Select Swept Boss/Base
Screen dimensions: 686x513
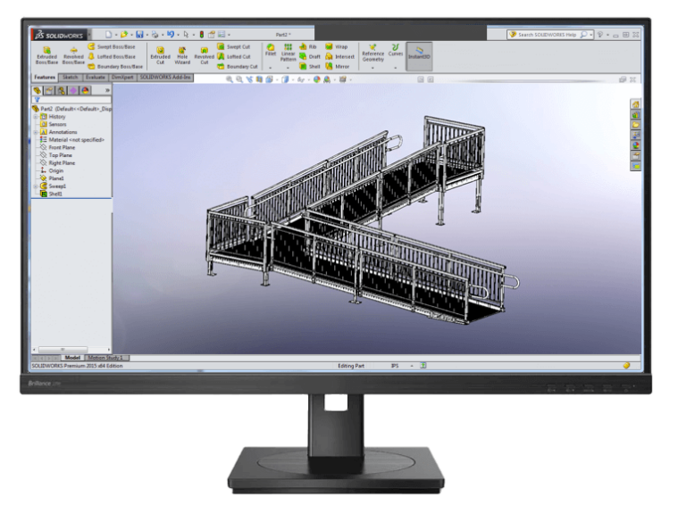(112, 46)
